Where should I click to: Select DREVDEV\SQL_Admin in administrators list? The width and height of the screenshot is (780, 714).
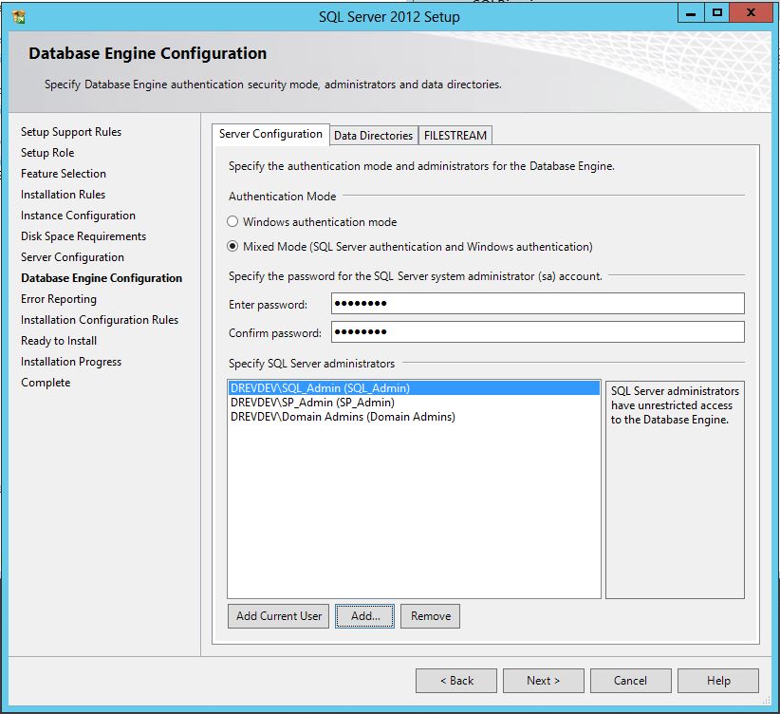point(414,388)
